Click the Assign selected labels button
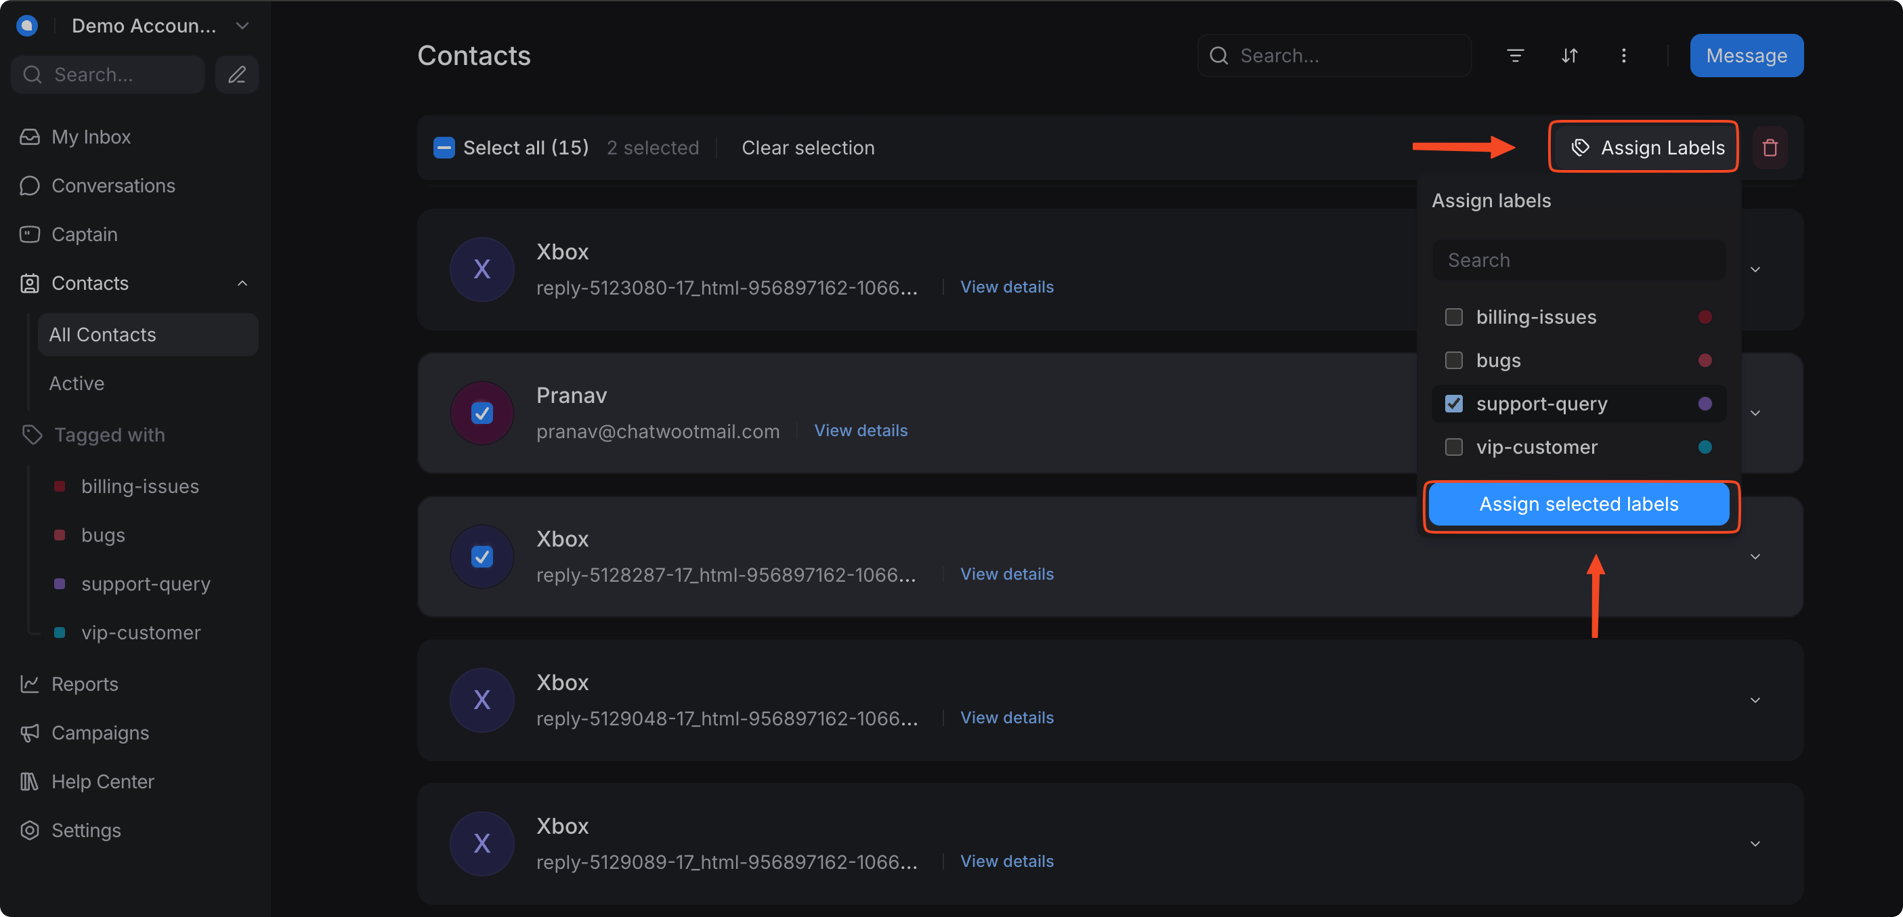Screen dimensions: 1903x917 click(x=1578, y=504)
